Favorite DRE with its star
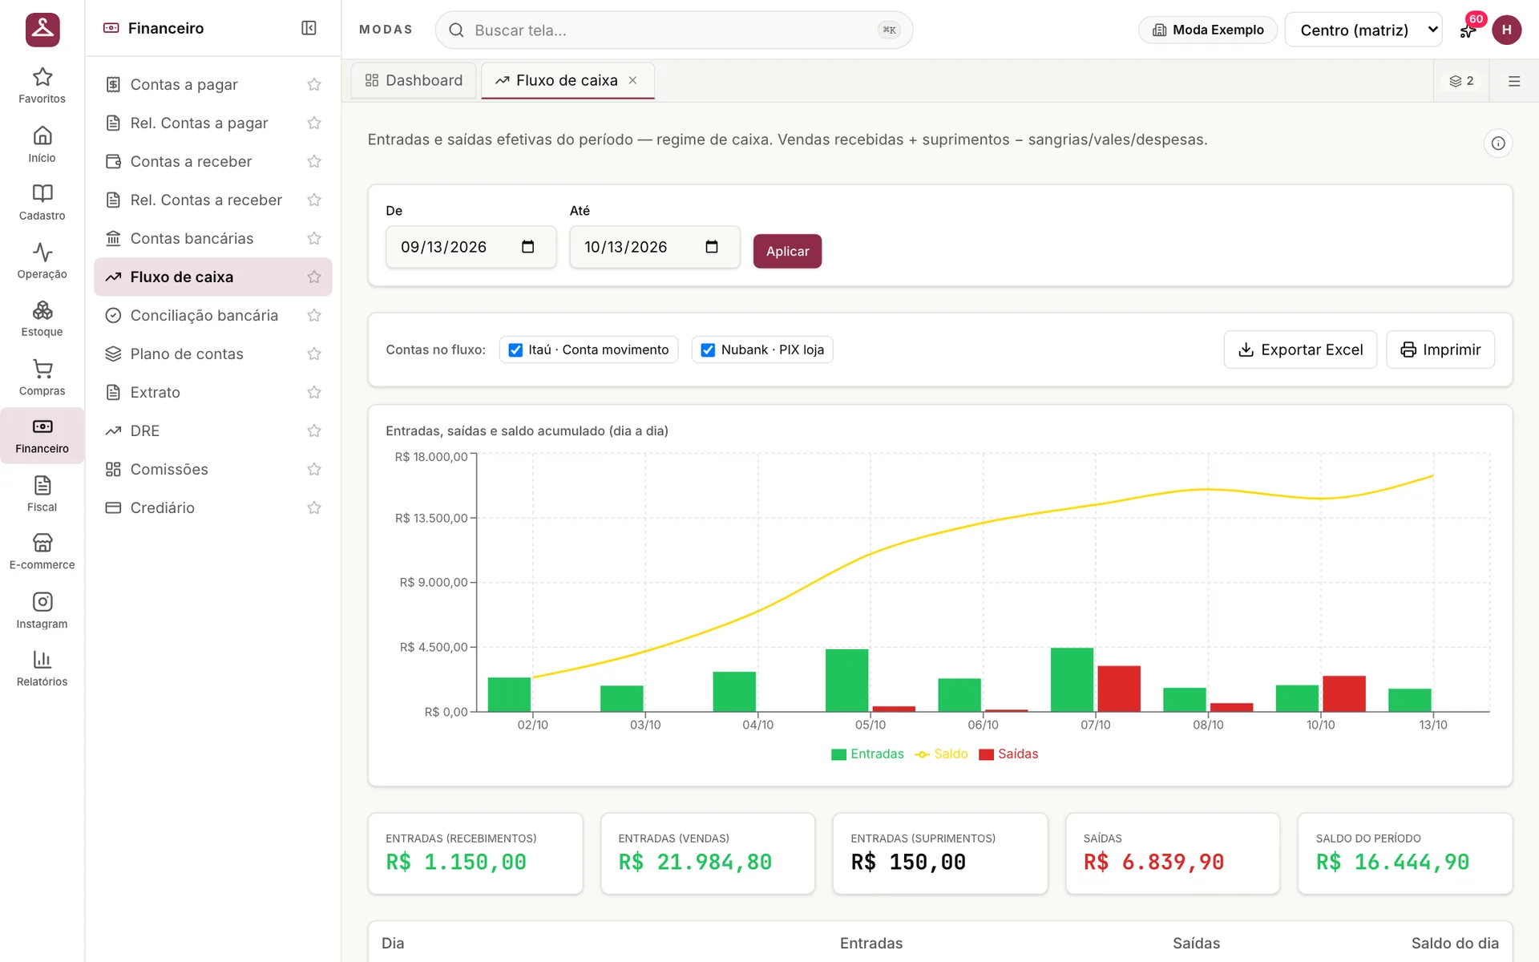 pos(314,430)
